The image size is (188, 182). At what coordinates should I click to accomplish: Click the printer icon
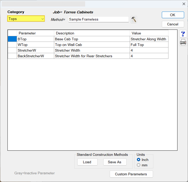(x=183, y=43)
